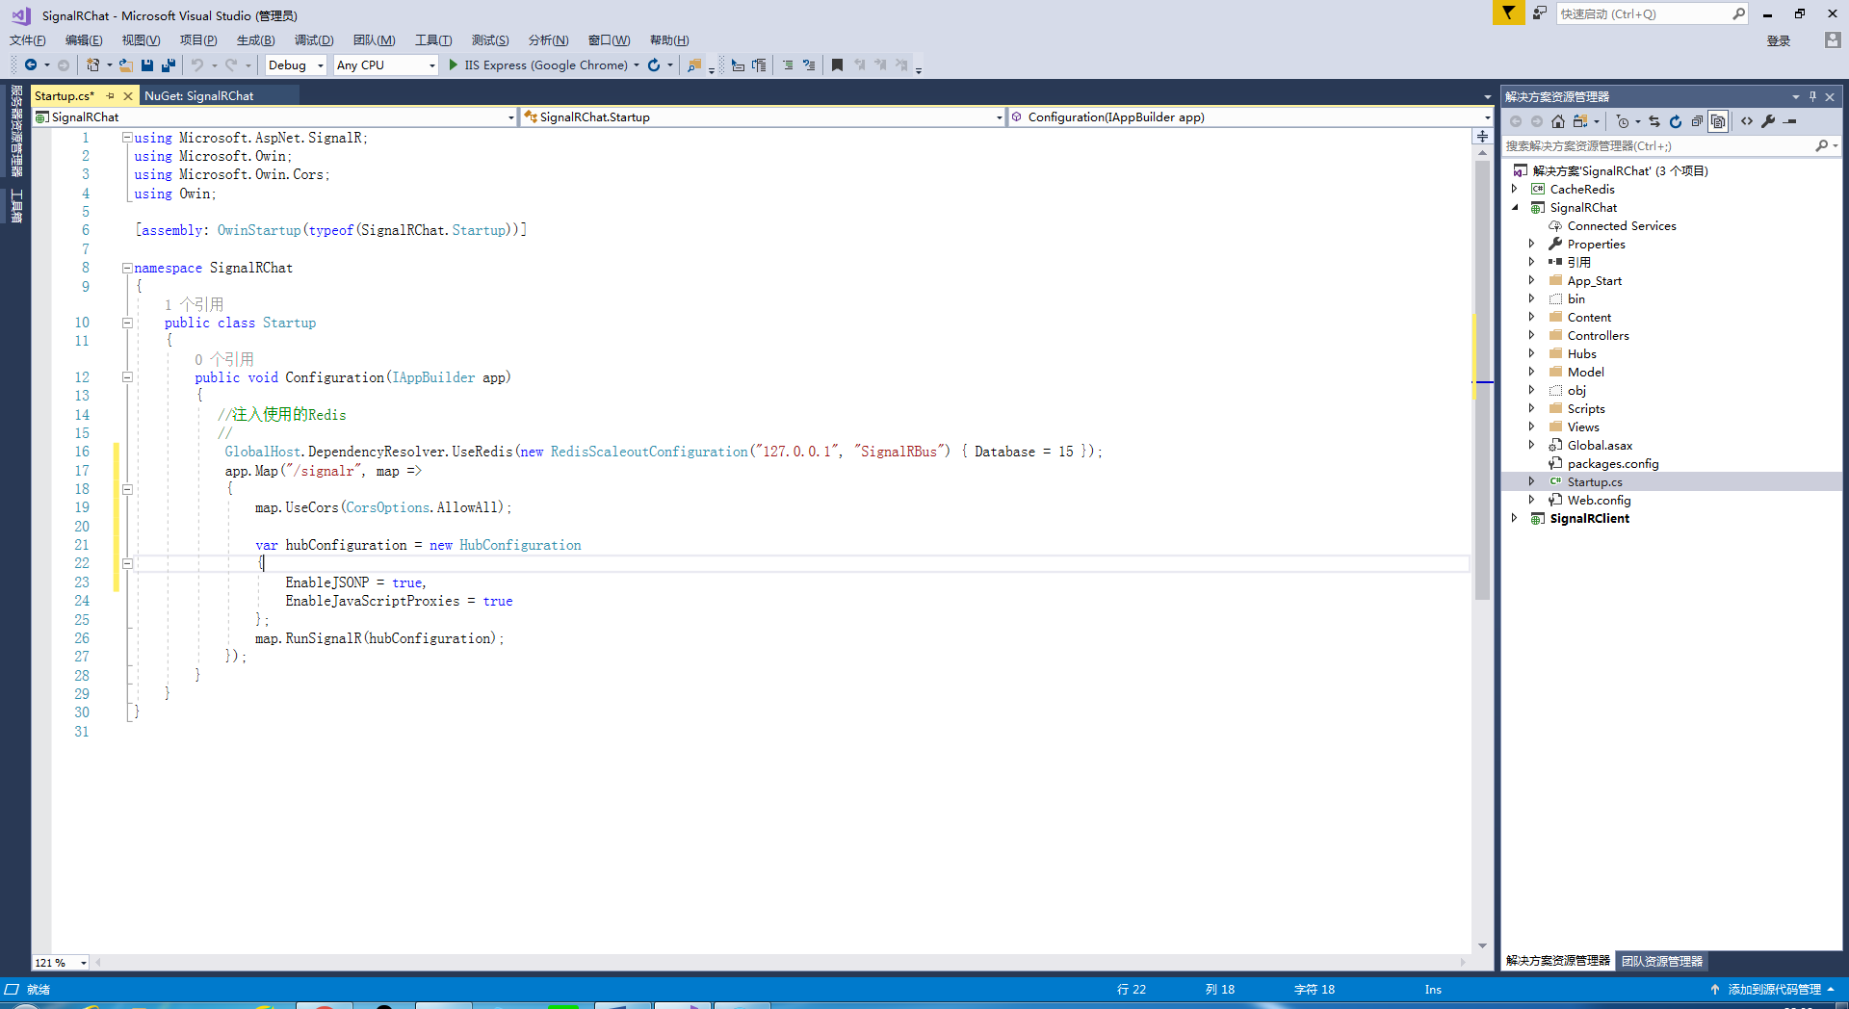Open the 服务器资源管理器 side panel tab

[16, 131]
